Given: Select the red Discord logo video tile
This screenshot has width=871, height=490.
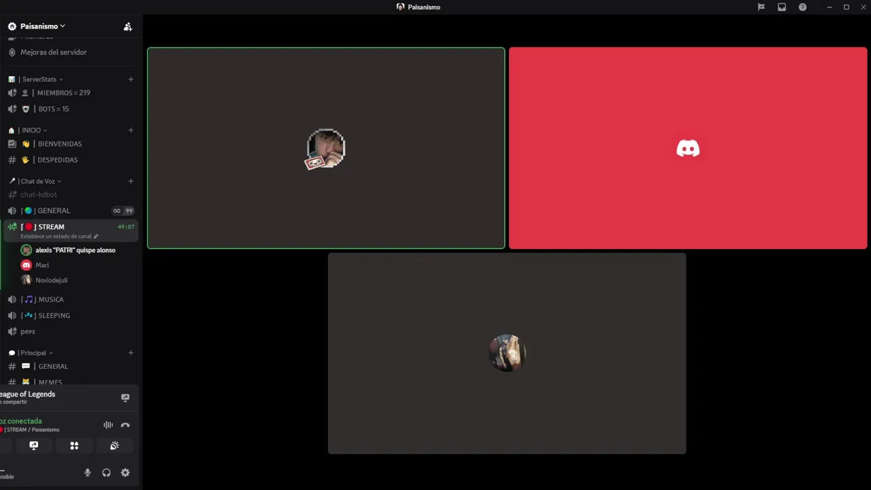Looking at the screenshot, I should tap(688, 148).
